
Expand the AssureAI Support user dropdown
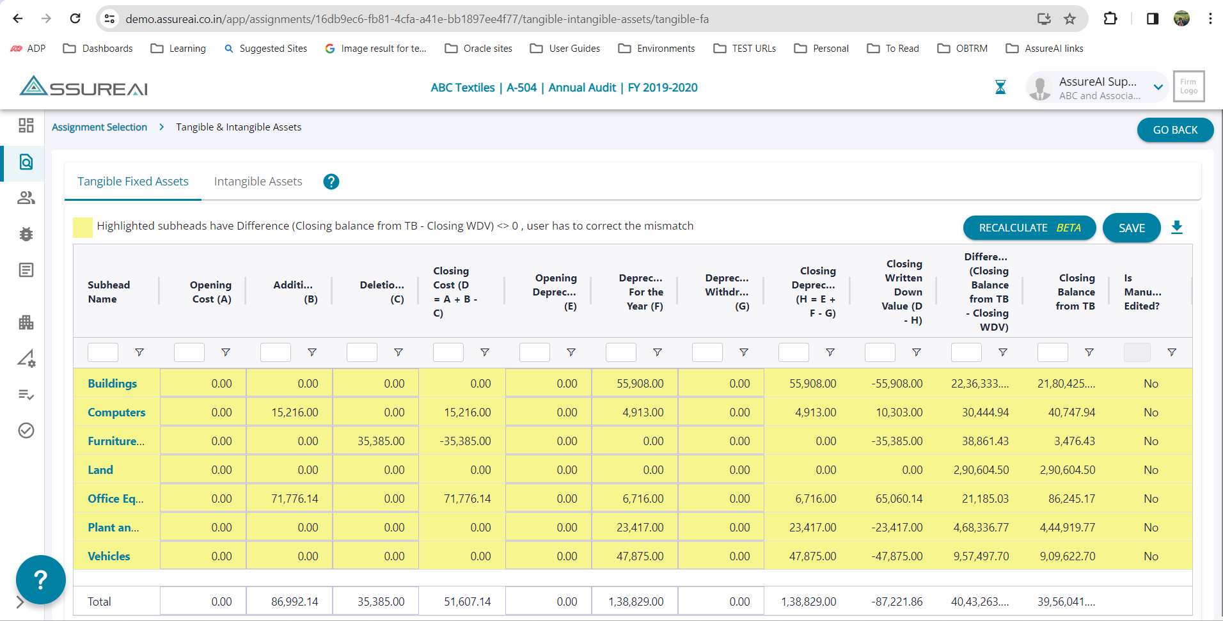[1158, 88]
